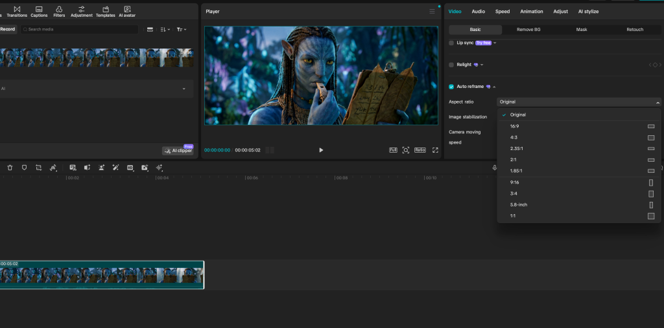
Task: Click the Full quality preview icon
Action: (x=393, y=150)
